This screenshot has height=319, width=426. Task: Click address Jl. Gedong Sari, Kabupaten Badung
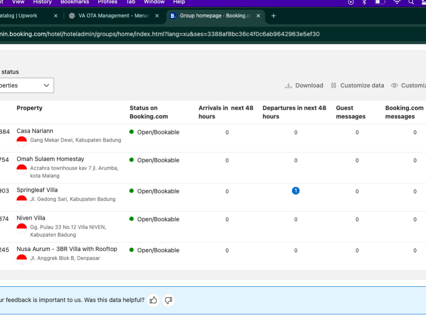pos(73,199)
